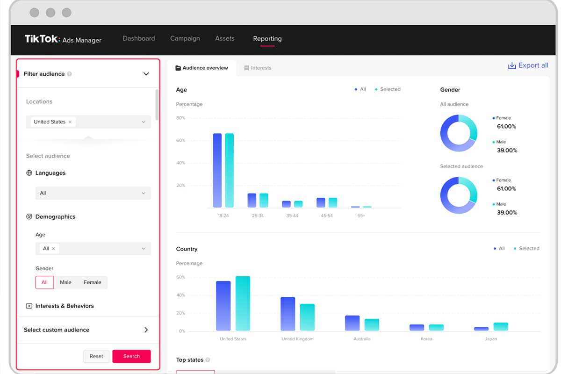561x374 pixels.
Task: Open the Languages All dropdown
Action: [x=93, y=193]
